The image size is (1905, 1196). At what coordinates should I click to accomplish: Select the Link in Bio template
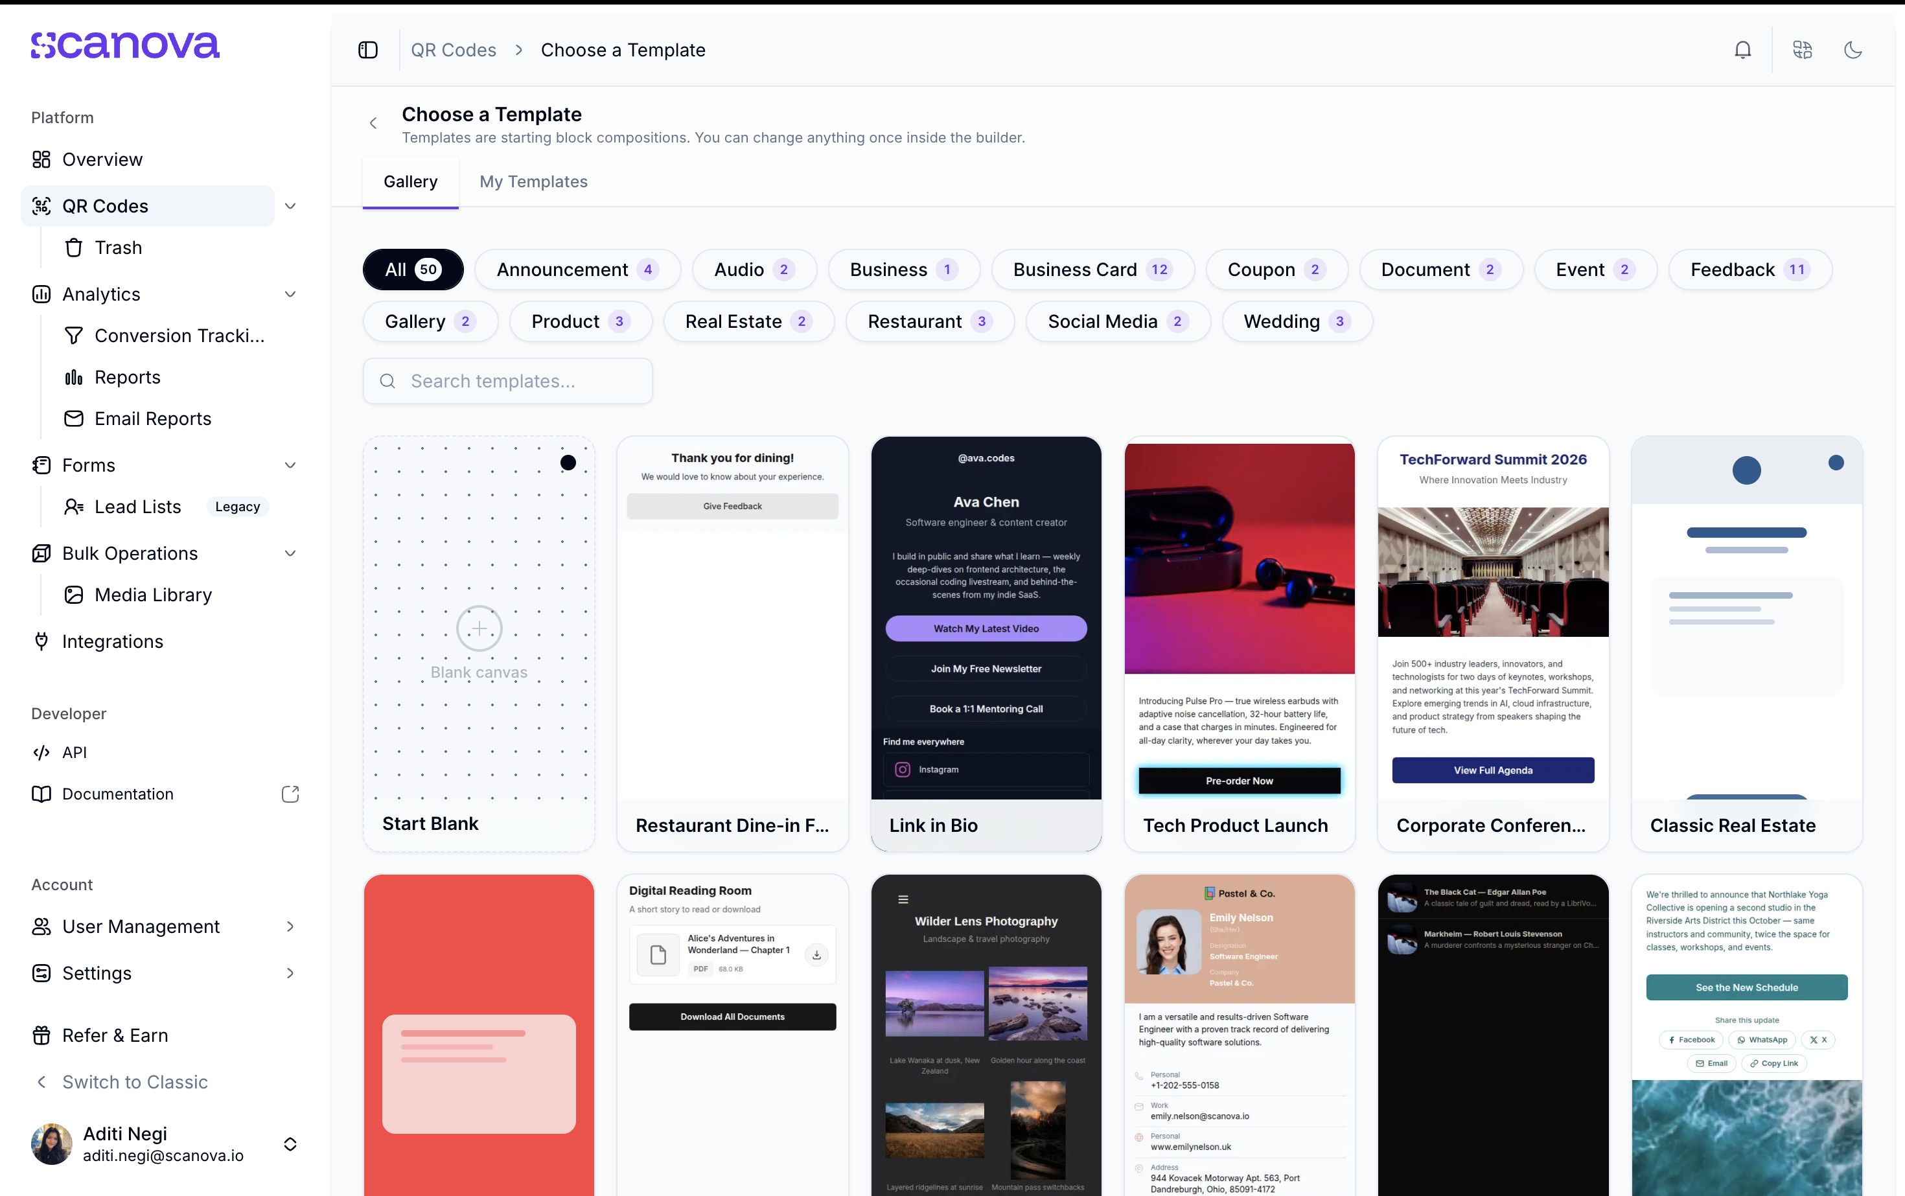pyautogui.click(x=986, y=644)
